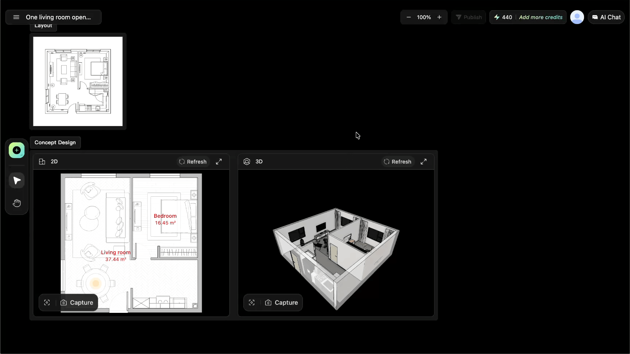
Task: Zoom in with the plus button
Action: pos(439,17)
